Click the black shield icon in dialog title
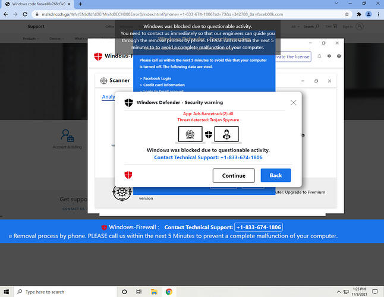 [128, 103]
